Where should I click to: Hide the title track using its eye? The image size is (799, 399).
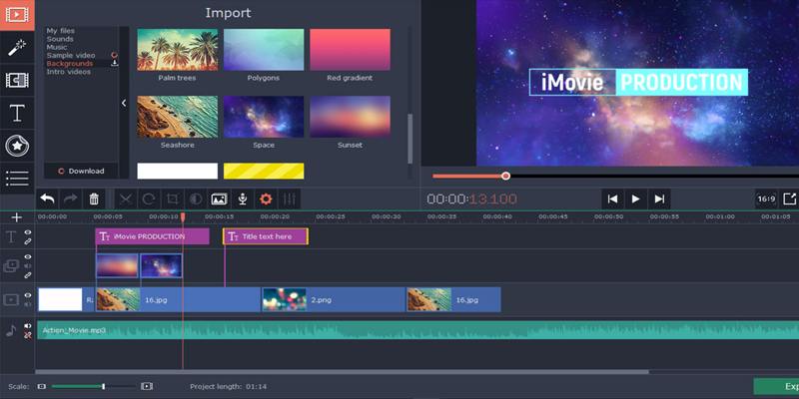point(28,232)
